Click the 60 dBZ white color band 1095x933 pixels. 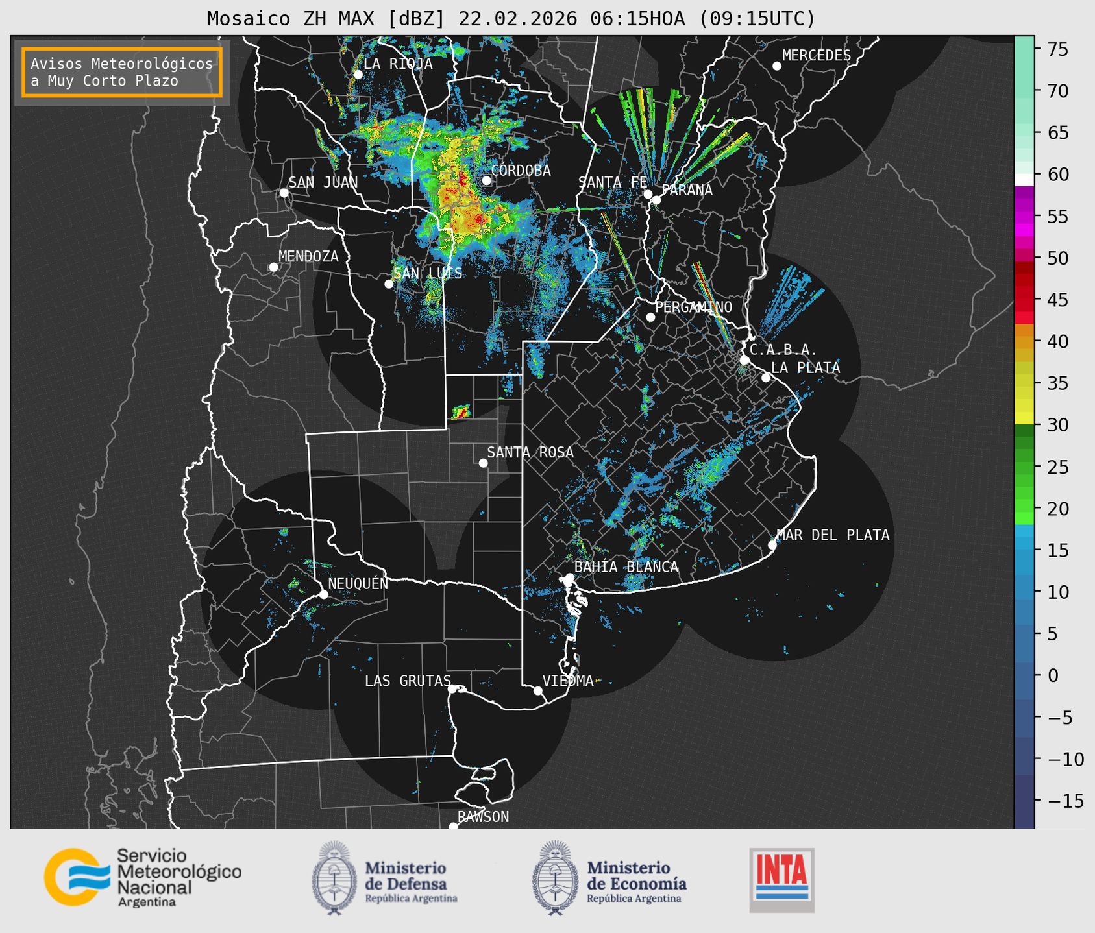1024,180
